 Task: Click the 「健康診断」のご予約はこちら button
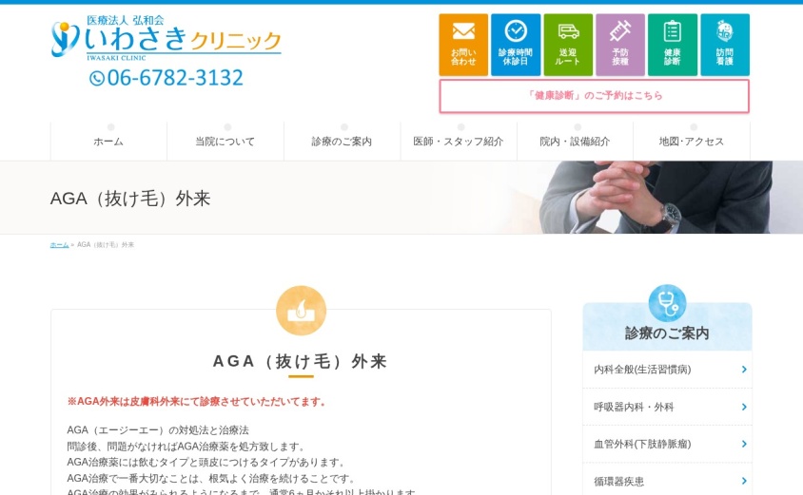pos(594,96)
